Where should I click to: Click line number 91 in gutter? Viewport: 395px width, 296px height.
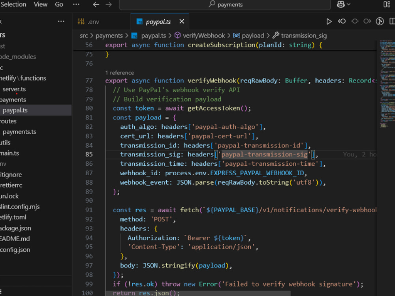click(x=89, y=210)
